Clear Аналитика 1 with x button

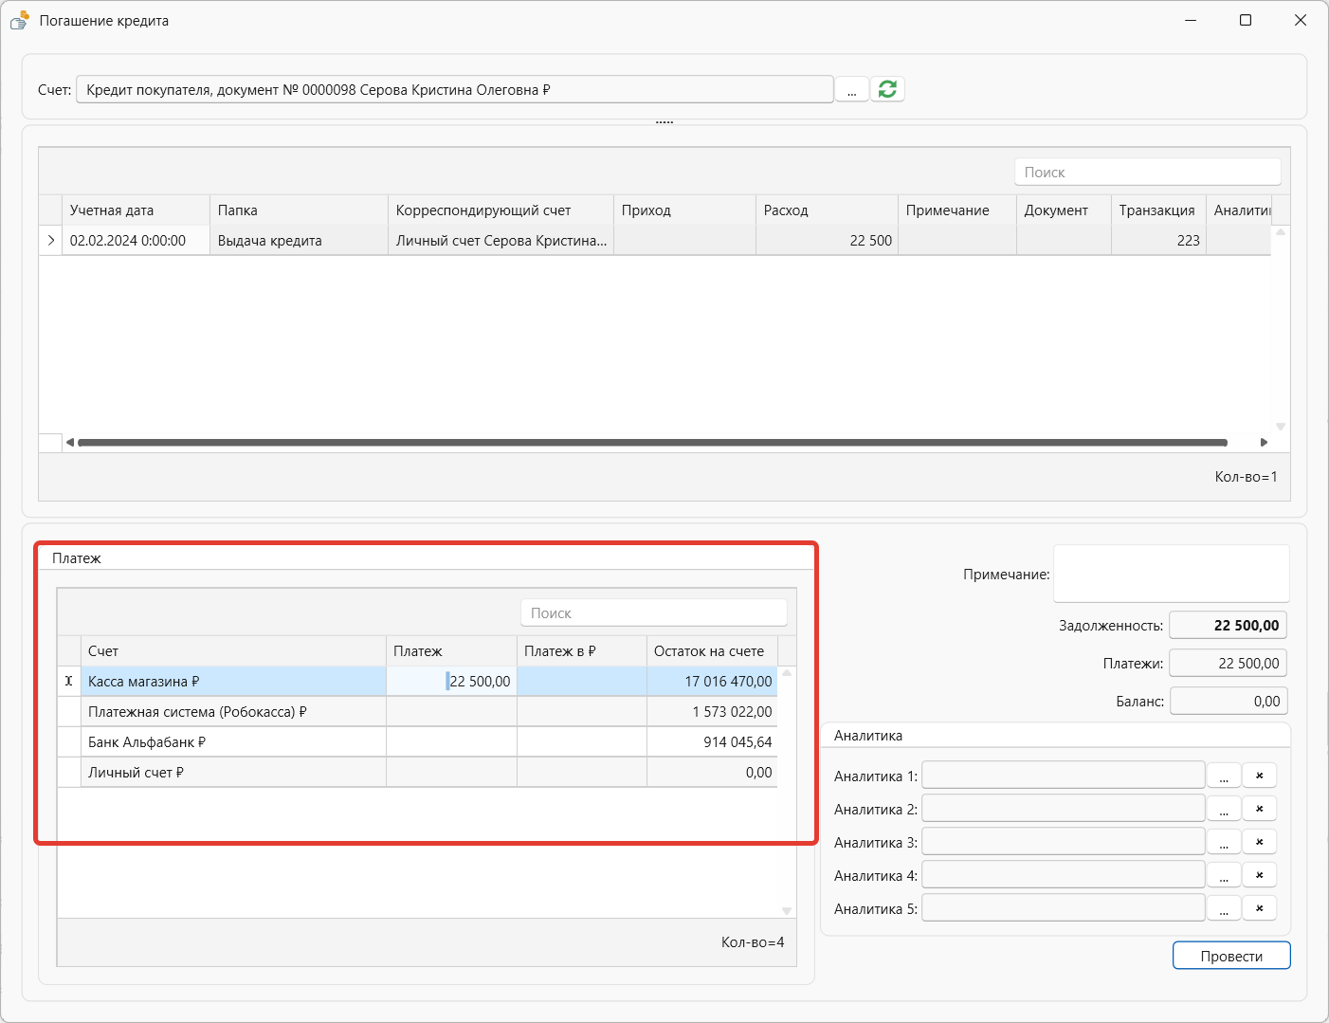[x=1260, y=776]
